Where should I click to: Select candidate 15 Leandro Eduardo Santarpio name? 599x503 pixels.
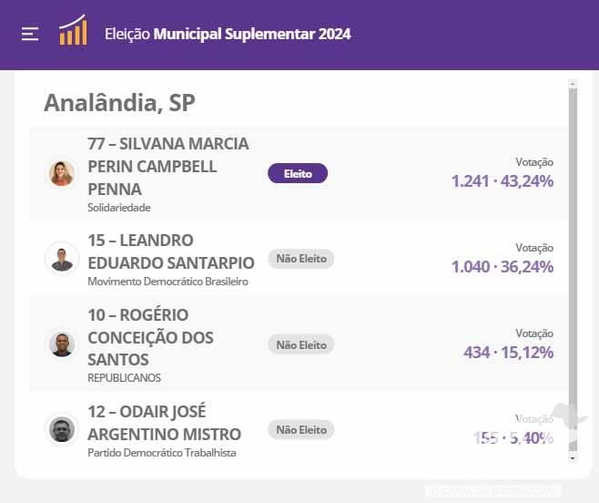click(x=171, y=251)
